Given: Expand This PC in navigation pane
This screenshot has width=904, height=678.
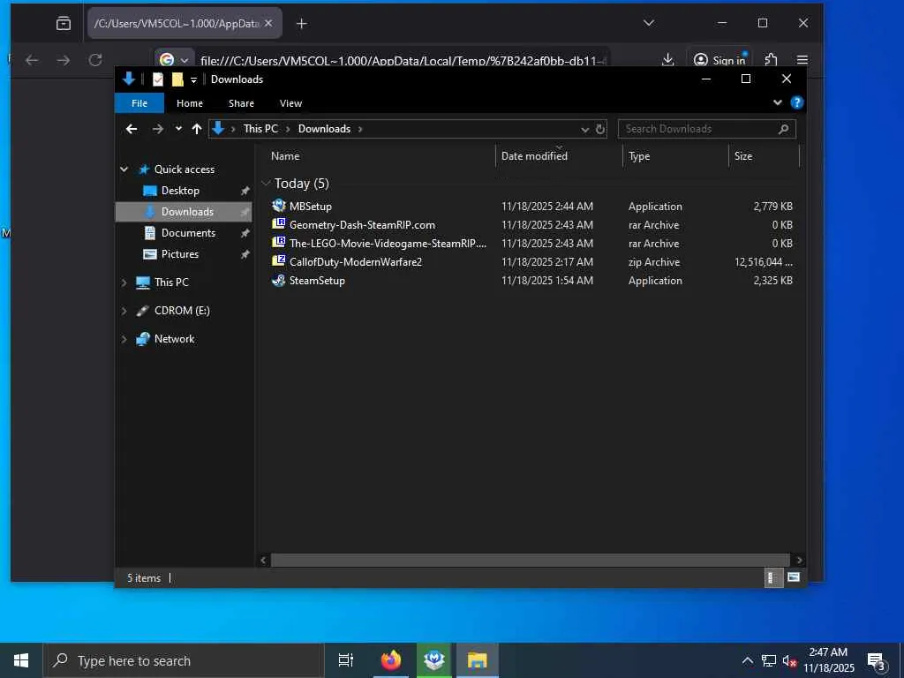Looking at the screenshot, I should (x=124, y=282).
